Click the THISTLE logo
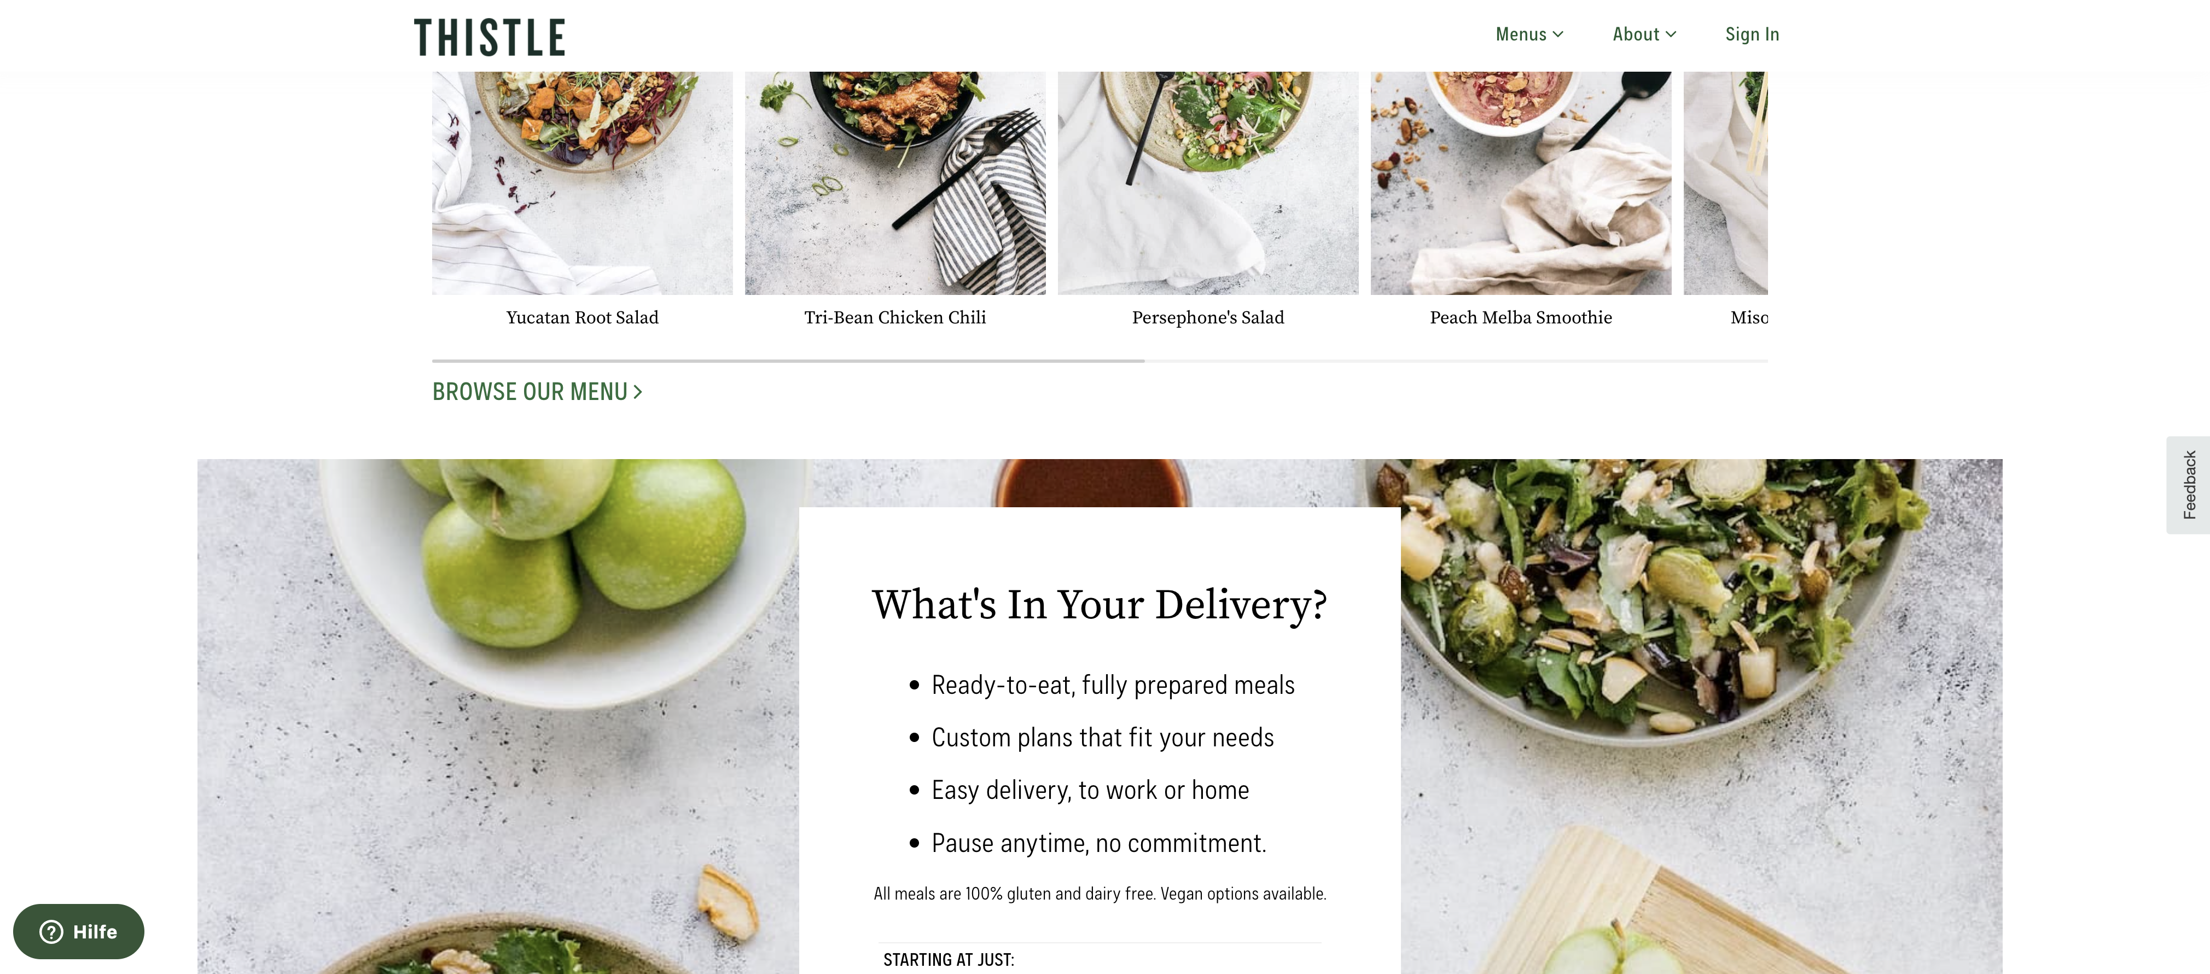 click(489, 37)
